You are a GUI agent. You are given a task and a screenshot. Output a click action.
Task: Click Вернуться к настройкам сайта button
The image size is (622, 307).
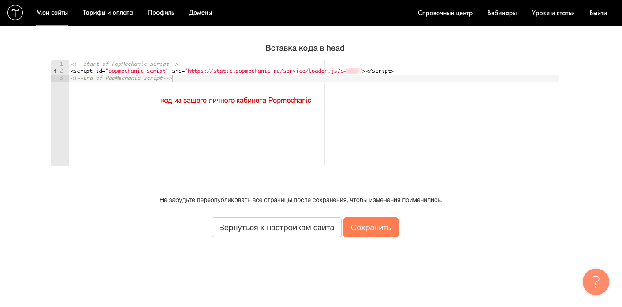[276, 228]
